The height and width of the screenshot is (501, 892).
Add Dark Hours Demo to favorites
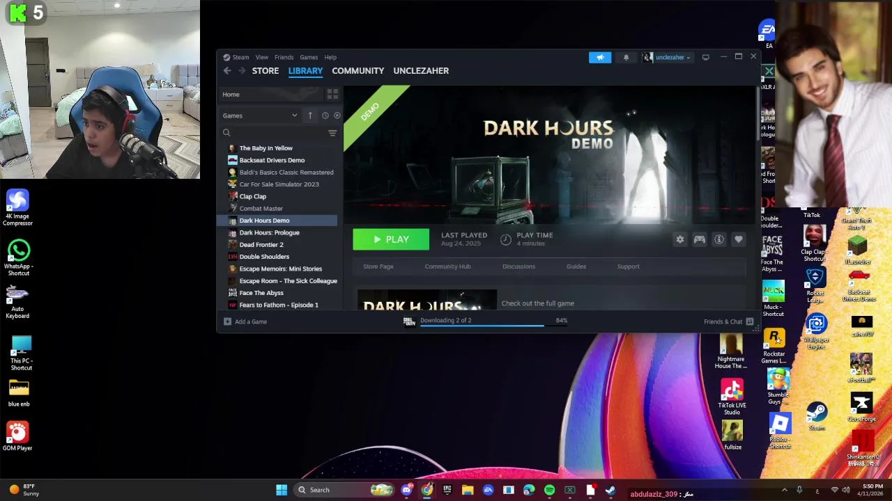(x=738, y=239)
